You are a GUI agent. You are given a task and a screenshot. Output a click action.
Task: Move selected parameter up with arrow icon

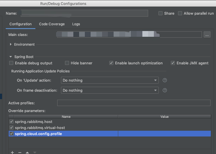[x=27, y=152]
